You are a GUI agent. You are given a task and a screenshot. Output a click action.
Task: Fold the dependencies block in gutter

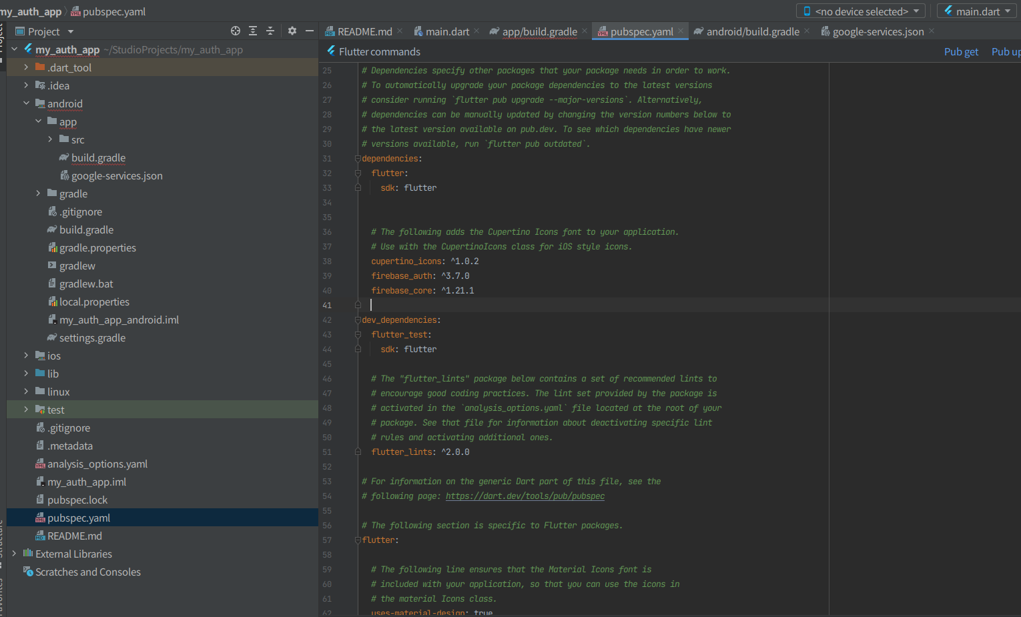pyautogui.click(x=358, y=159)
